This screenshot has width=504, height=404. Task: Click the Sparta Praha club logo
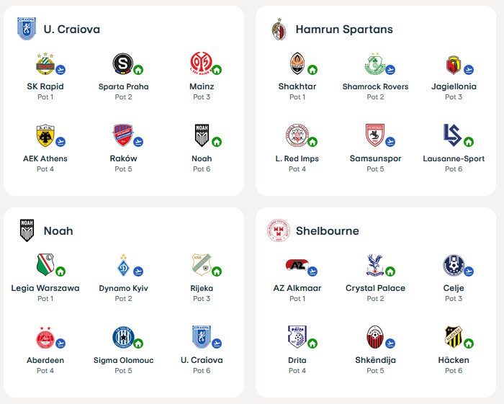point(123,64)
